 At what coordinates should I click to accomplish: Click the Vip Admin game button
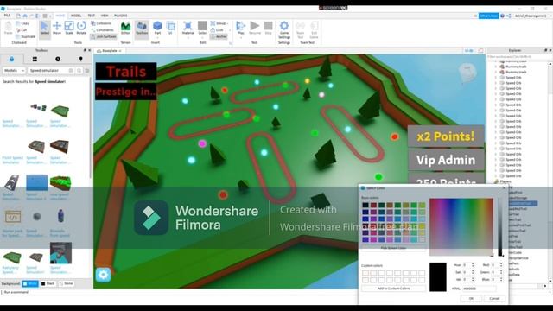[446, 160]
